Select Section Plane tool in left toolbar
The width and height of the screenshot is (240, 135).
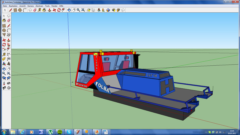(9, 88)
